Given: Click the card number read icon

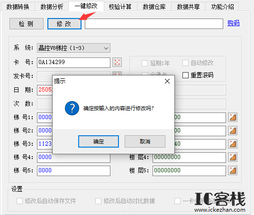Looking at the screenshot, I should [117, 62].
